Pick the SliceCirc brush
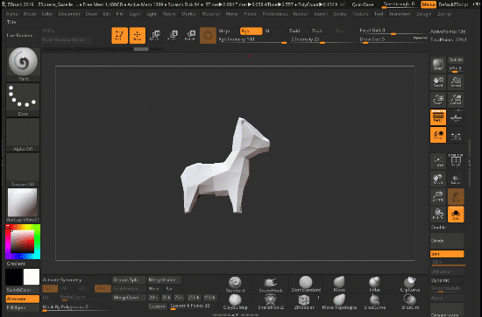Image resolution: width=482 pixels, height=317 pixels. tap(410, 301)
